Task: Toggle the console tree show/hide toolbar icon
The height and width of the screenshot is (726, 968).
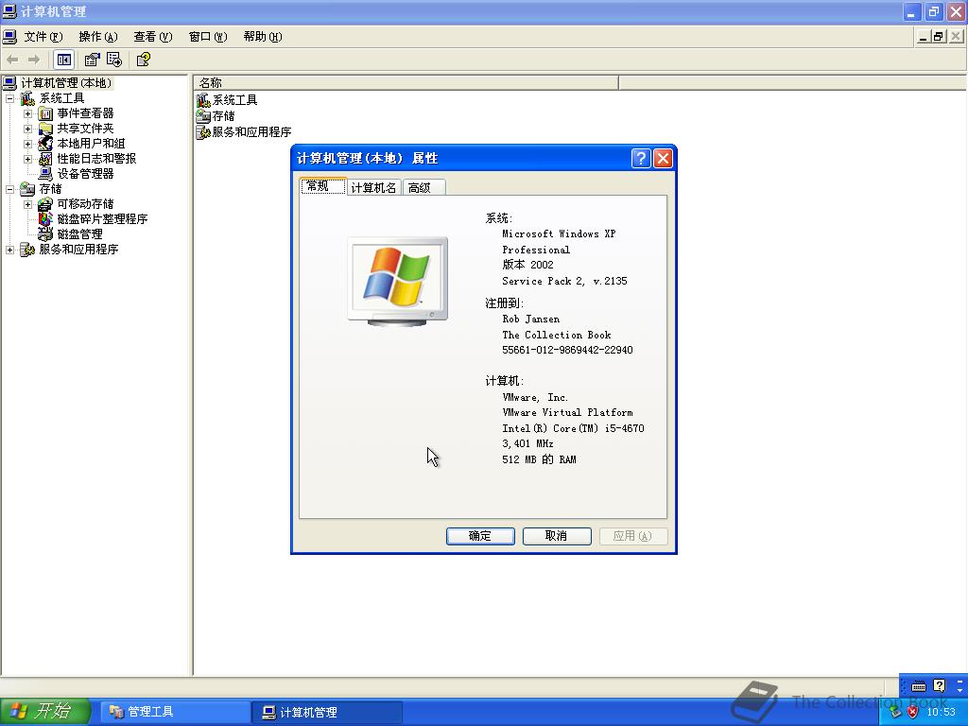Action: pyautogui.click(x=63, y=60)
